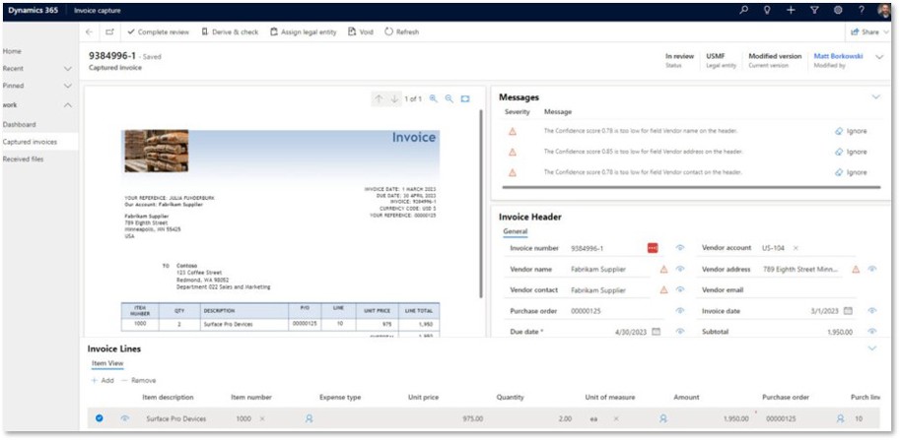
Task: Ignore the Vendor address confidence message
Action: coord(851,152)
